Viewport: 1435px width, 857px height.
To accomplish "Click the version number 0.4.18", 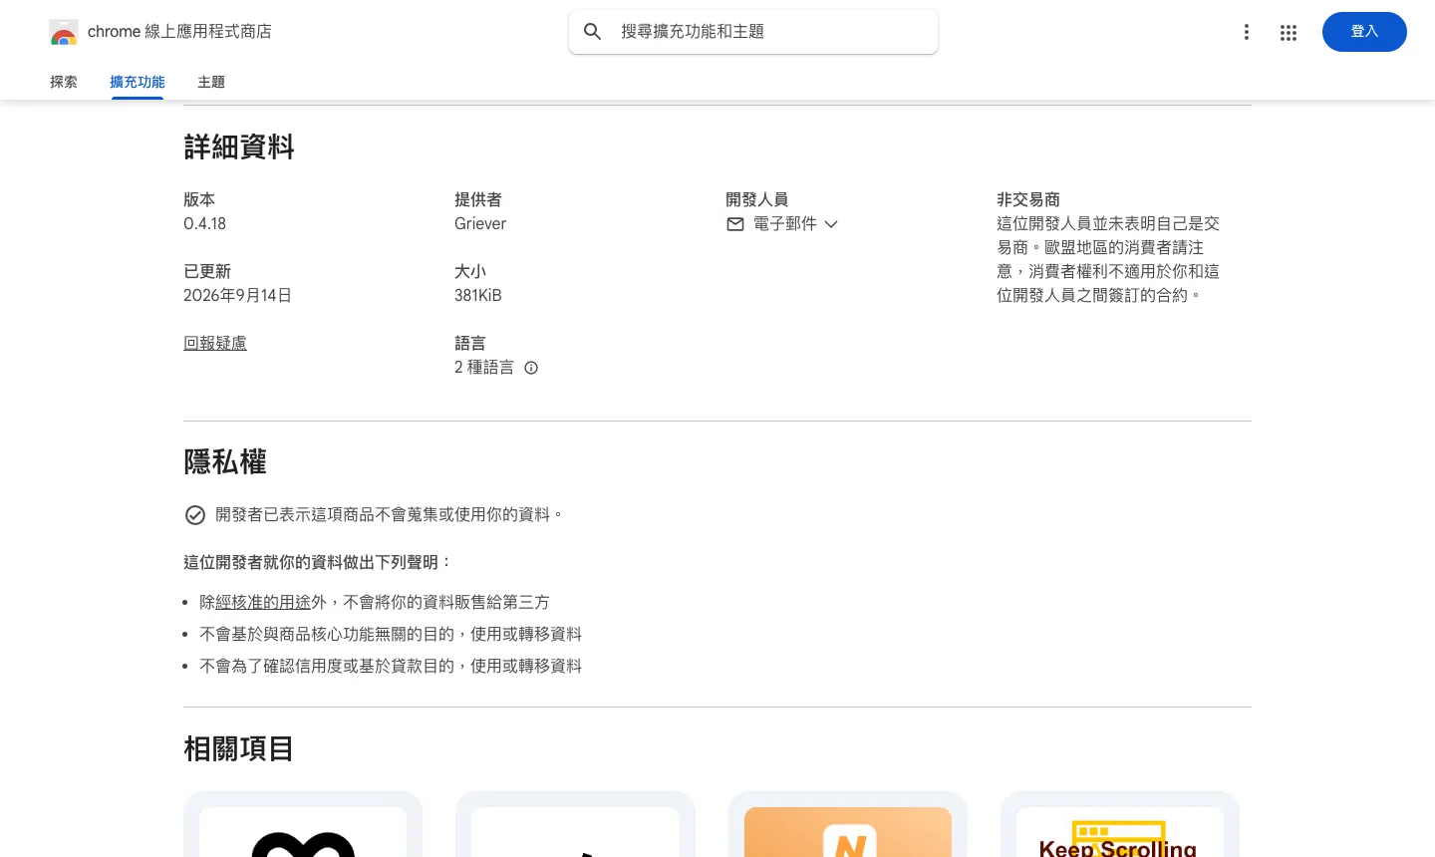I will click(205, 224).
